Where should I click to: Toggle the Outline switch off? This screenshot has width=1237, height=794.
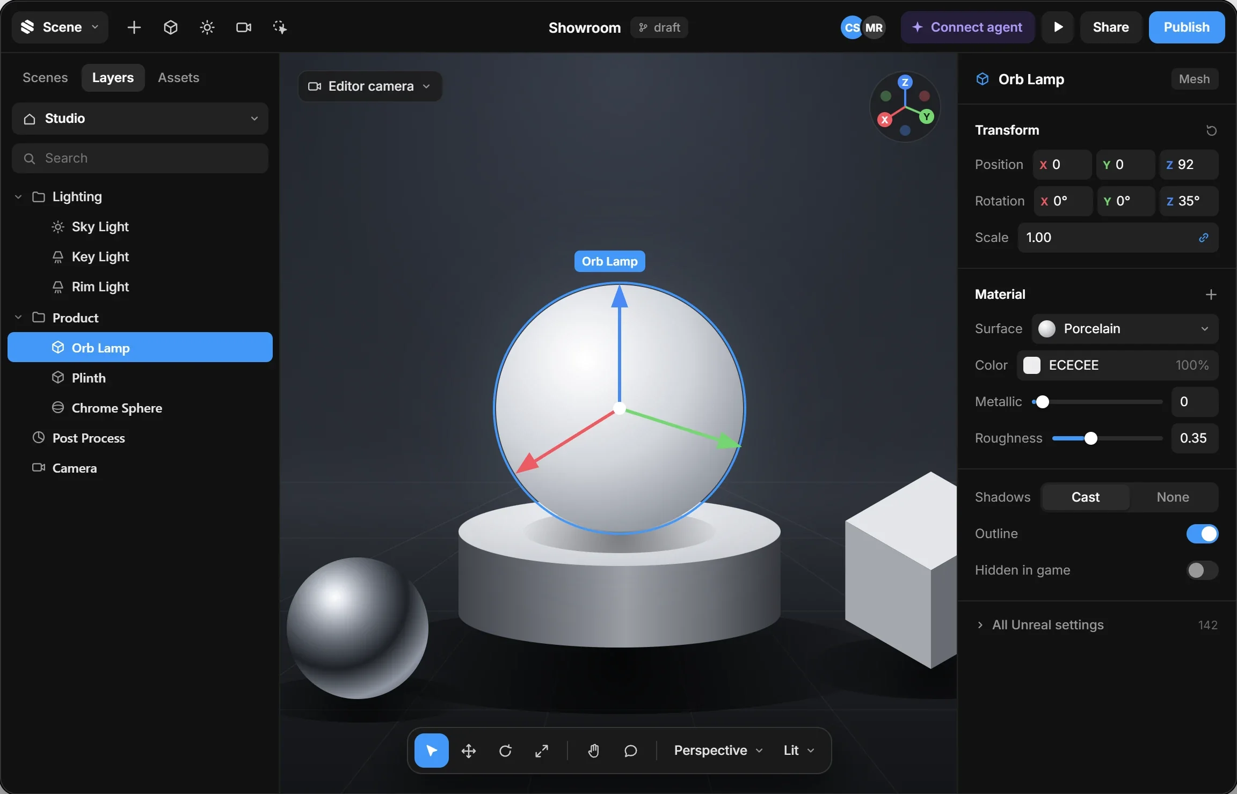pyautogui.click(x=1203, y=534)
